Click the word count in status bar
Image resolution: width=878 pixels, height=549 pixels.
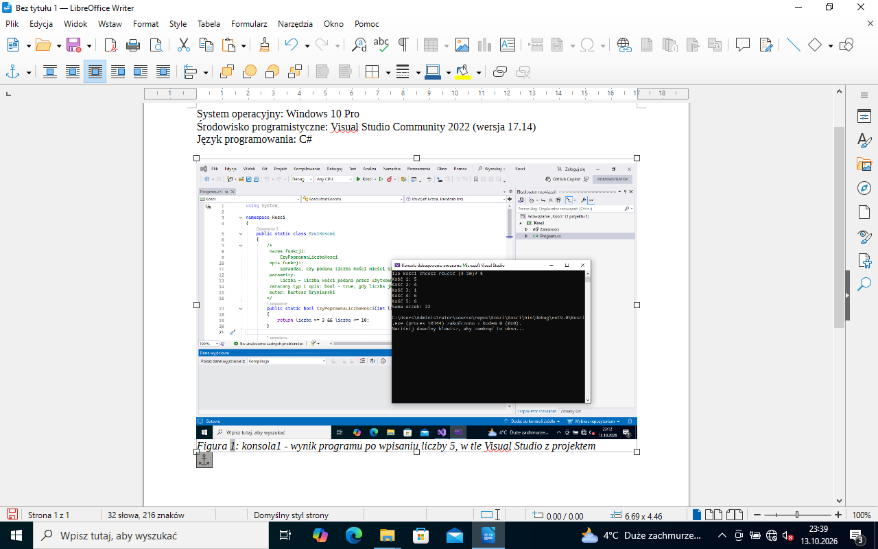point(145,515)
